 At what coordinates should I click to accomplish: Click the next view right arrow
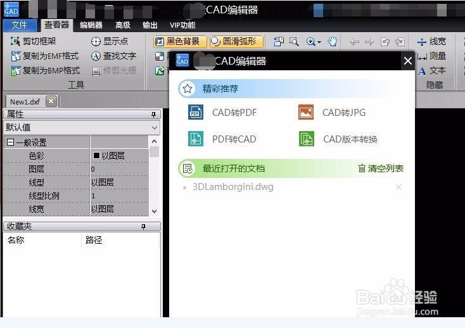tap(369, 42)
